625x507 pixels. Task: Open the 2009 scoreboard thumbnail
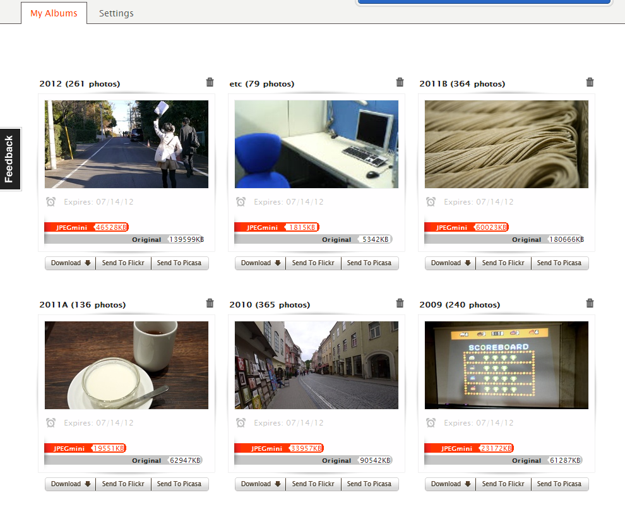pos(506,365)
